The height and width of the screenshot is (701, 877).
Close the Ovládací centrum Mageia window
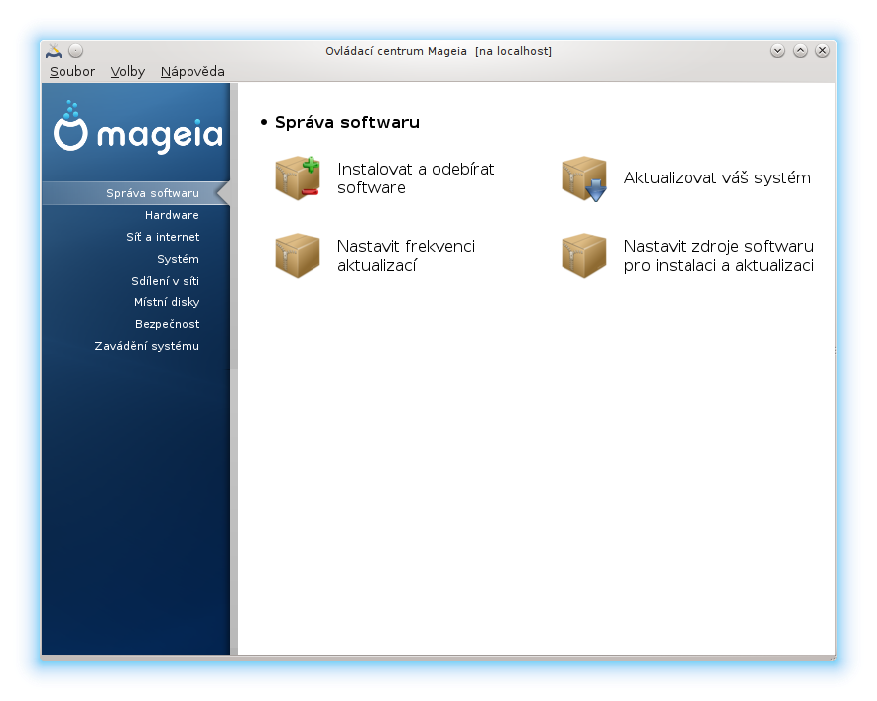[x=822, y=51]
